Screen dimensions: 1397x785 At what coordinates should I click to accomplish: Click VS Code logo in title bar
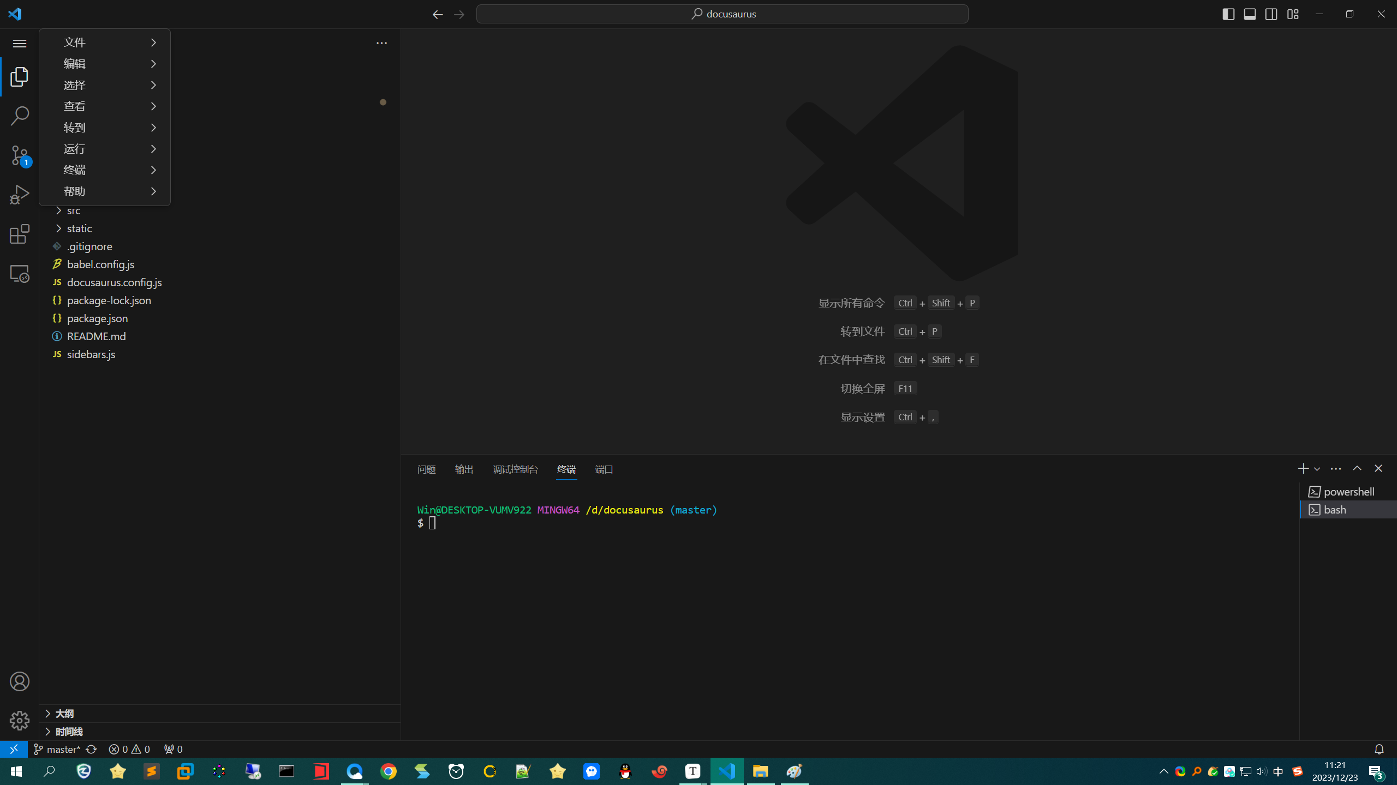(15, 14)
